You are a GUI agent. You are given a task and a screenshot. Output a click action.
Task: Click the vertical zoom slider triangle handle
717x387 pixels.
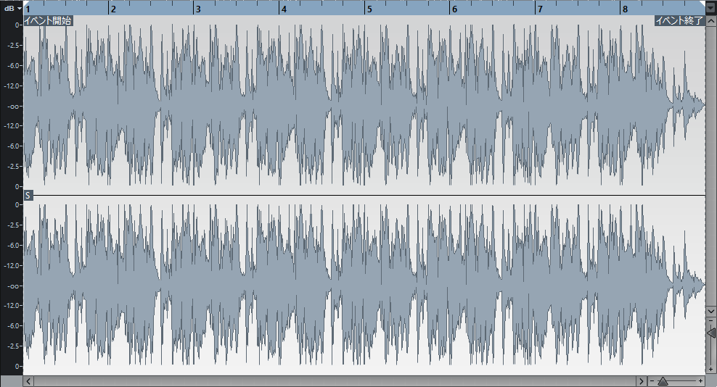[x=711, y=333]
